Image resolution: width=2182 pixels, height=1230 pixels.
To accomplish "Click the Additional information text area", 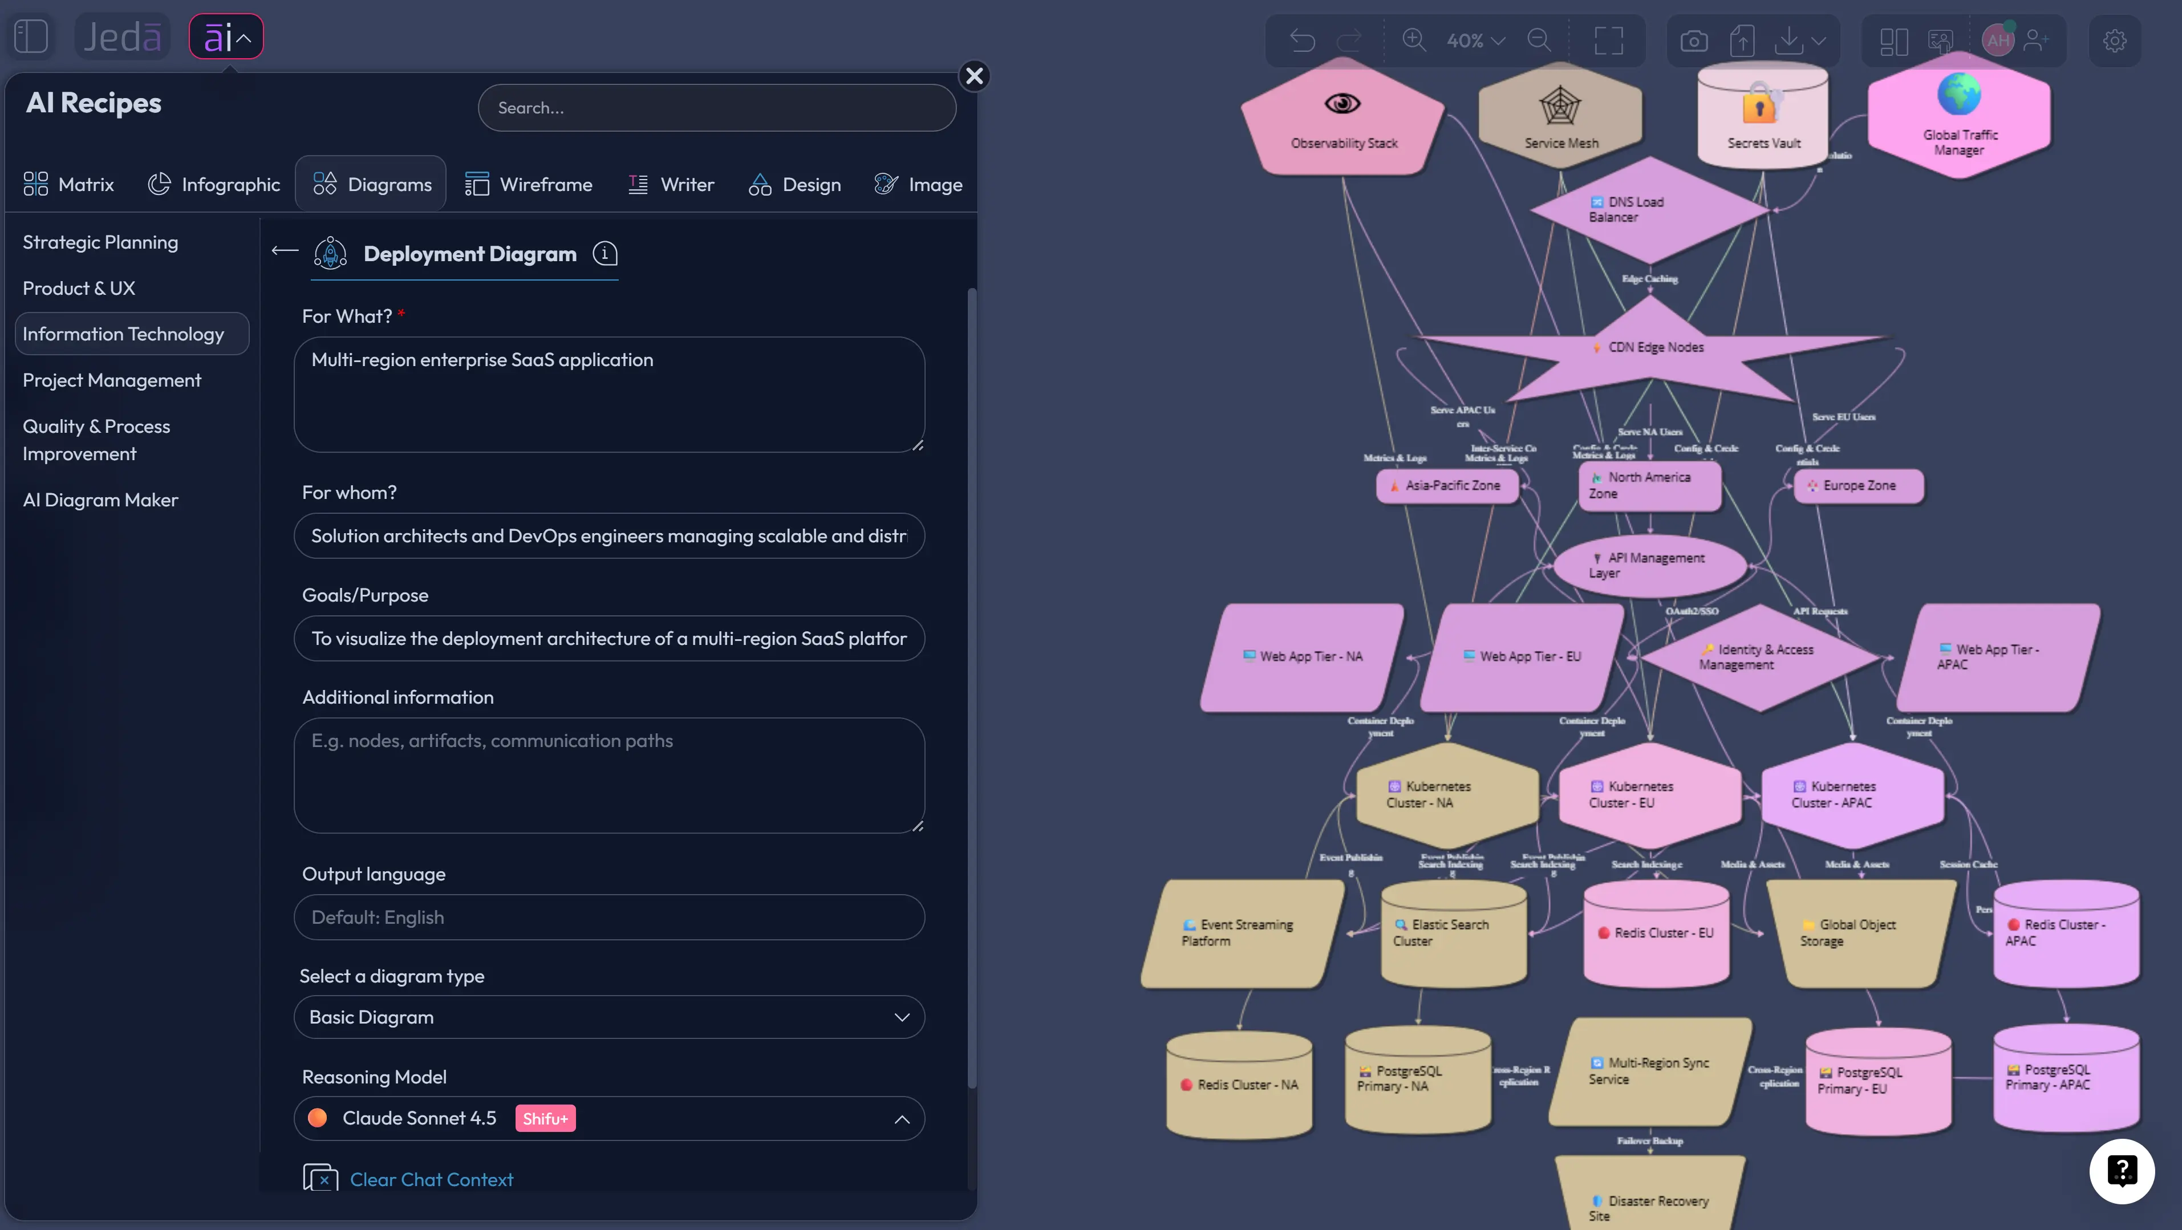I will pos(609,776).
